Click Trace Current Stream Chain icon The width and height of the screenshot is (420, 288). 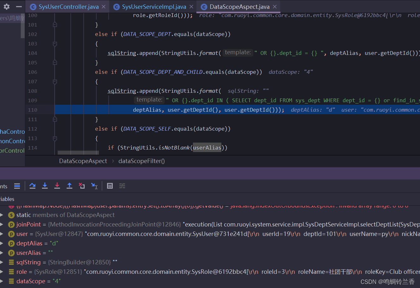(122, 186)
